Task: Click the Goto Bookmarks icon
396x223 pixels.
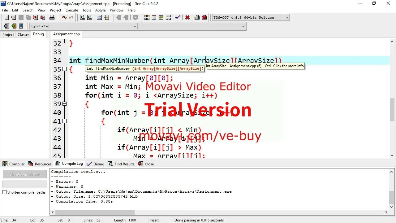Action: pos(21,26)
